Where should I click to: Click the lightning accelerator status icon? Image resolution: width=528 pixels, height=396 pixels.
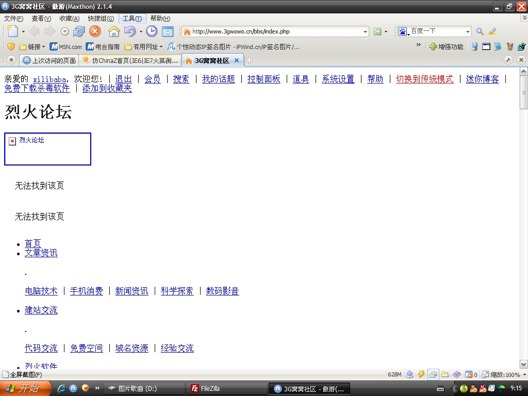pos(421,374)
